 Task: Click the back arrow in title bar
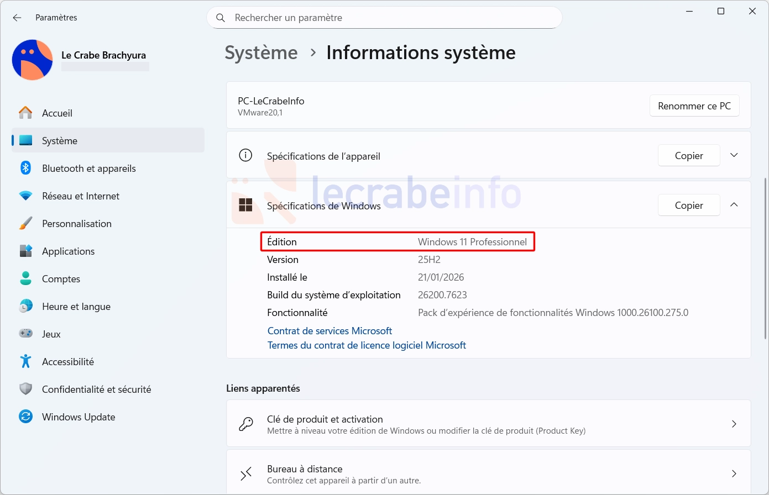point(17,18)
